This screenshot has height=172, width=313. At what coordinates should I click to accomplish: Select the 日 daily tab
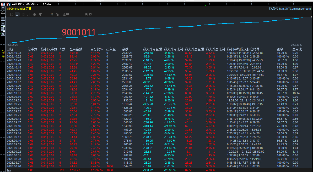pyautogui.click(x=17, y=15)
